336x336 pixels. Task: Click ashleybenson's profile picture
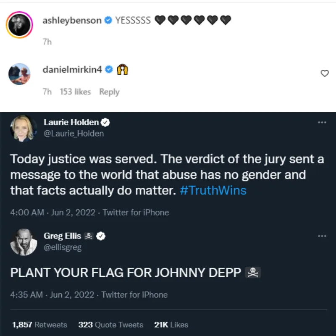coord(19,25)
